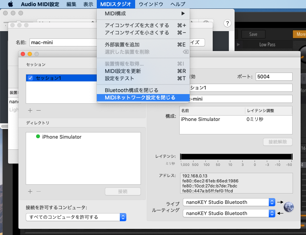The image size is (306, 235).
Task: Open the 編集 menu
Action: tap(71, 4)
